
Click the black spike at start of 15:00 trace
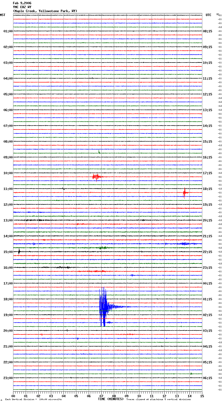point(19,252)
